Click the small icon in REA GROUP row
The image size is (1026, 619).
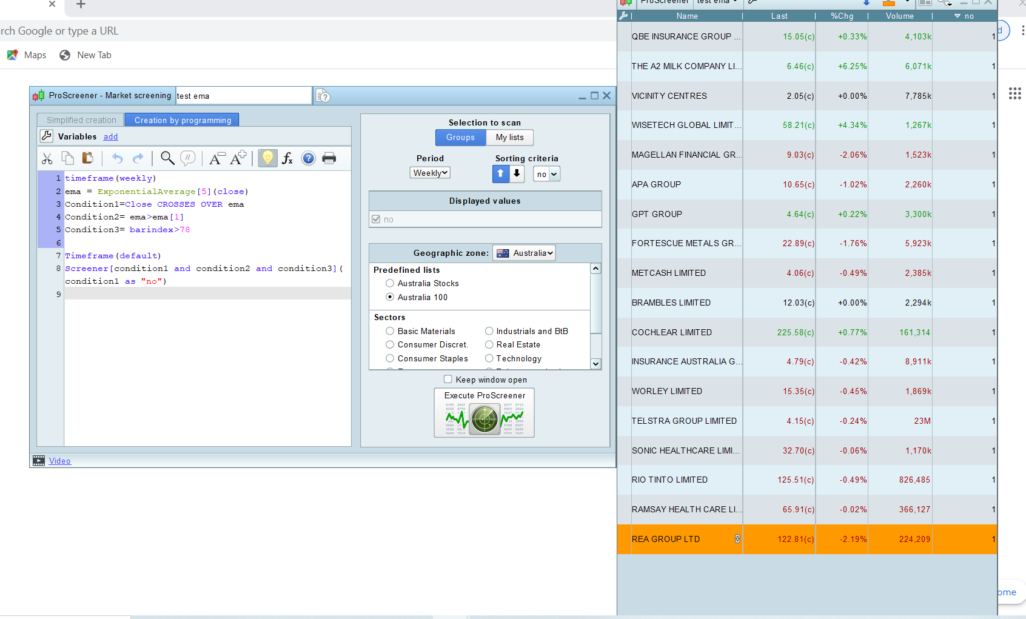[737, 539]
